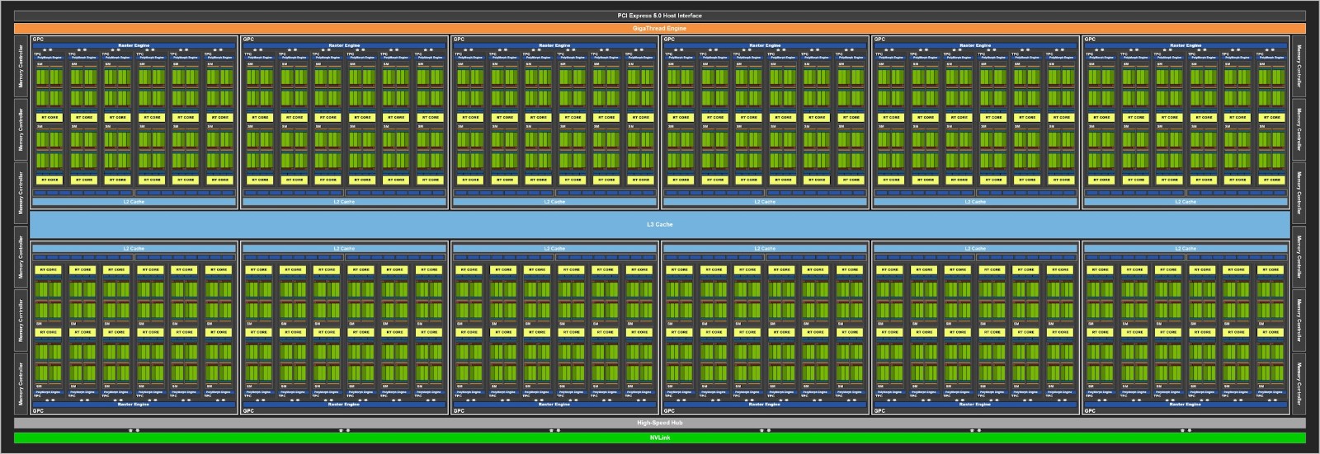Click L2 Cache of the top-left GPC
The height and width of the screenshot is (454, 1320).
[134, 202]
